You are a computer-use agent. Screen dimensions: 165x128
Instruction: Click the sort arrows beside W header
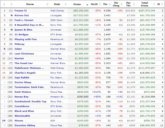(x=162, y=4)
